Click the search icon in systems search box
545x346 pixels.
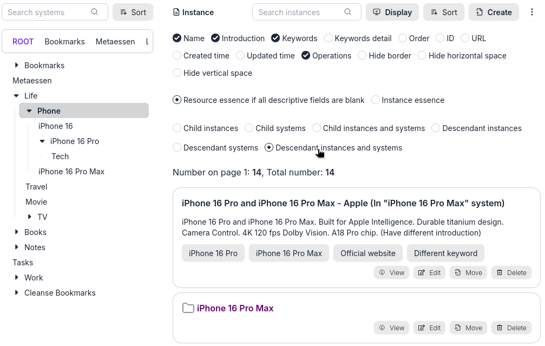click(95, 12)
